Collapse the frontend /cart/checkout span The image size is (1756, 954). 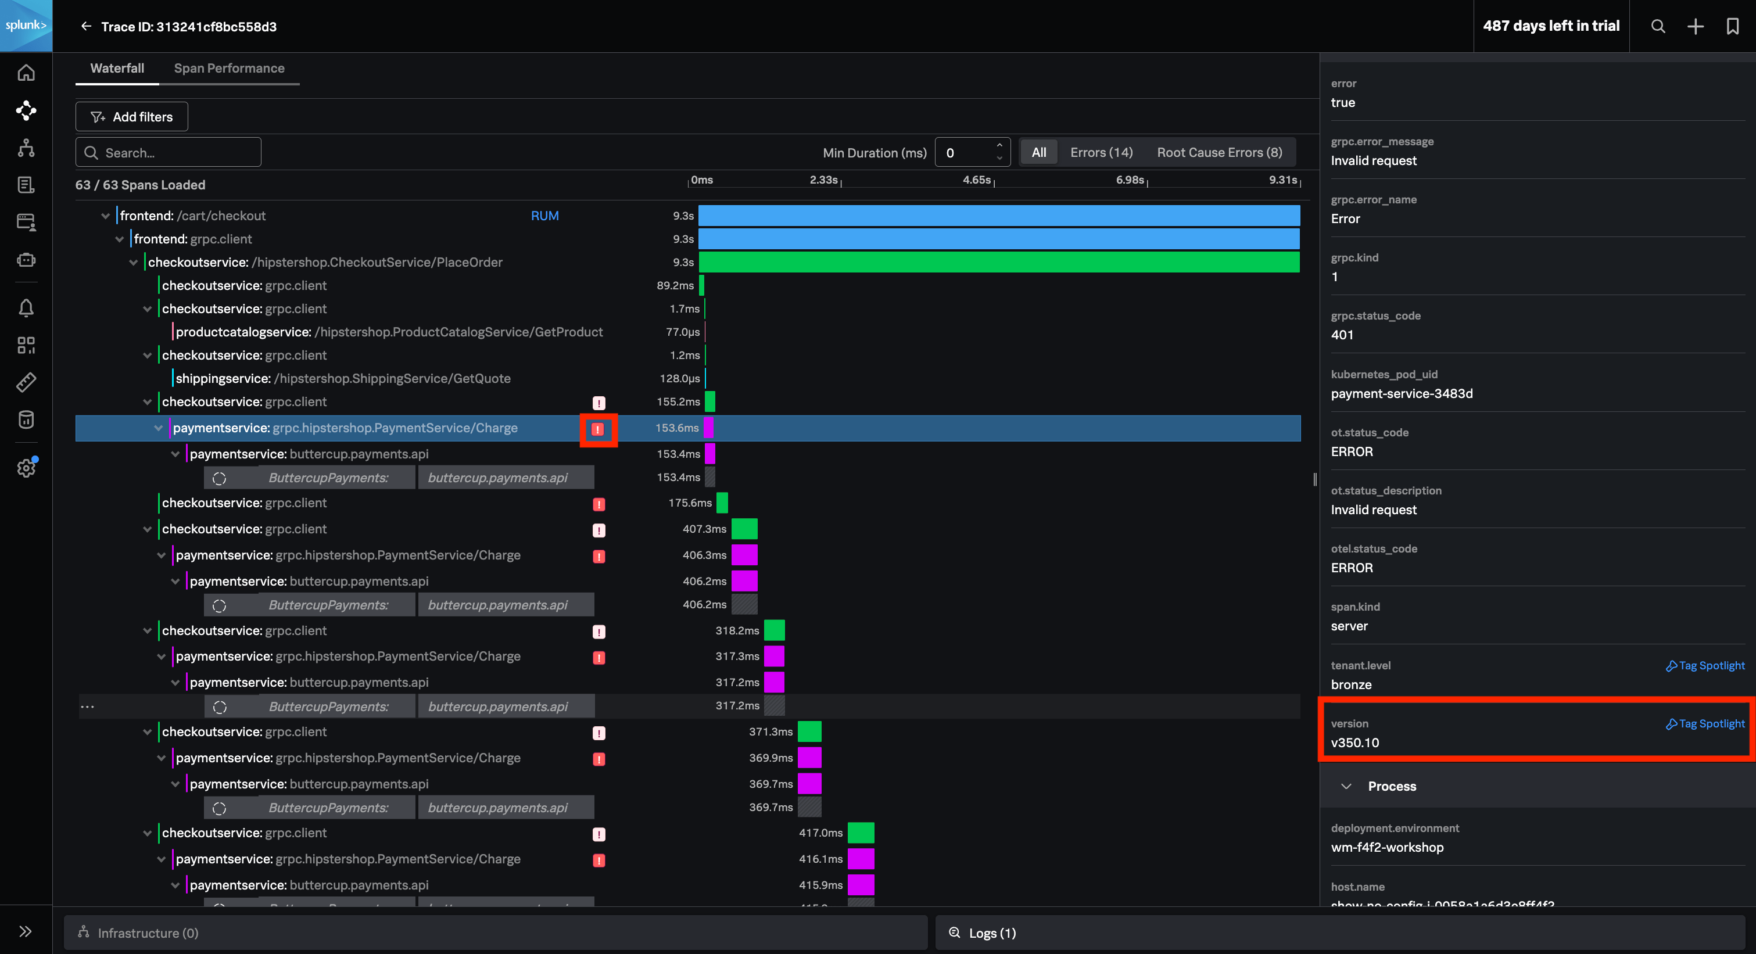tap(105, 216)
